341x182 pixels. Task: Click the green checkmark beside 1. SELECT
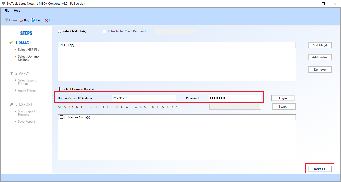click(x=11, y=42)
